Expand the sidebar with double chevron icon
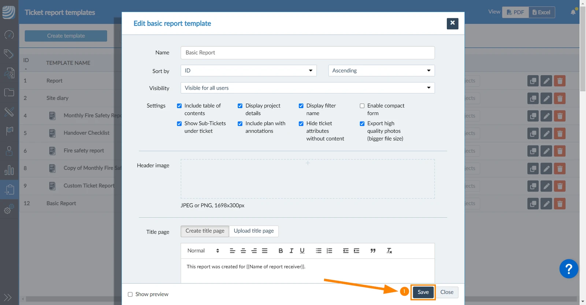586x305 pixels. click(x=8, y=297)
